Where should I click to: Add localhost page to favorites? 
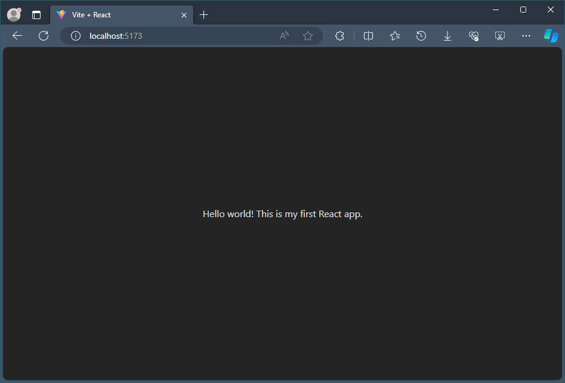(x=308, y=36)
